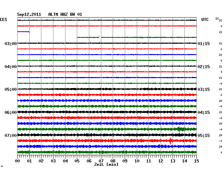Viewport: 224px width, 170px height.
Task: Click the '04:15' UTC time label
Action: 204,113
